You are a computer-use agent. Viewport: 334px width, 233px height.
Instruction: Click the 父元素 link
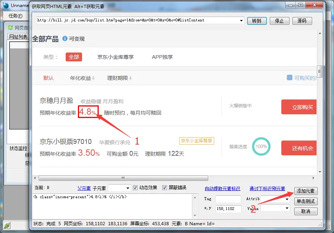click(x=84, y=188)
